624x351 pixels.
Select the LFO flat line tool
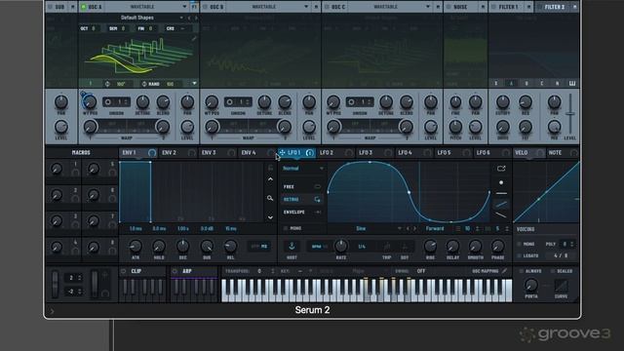(x=501, y=193)
